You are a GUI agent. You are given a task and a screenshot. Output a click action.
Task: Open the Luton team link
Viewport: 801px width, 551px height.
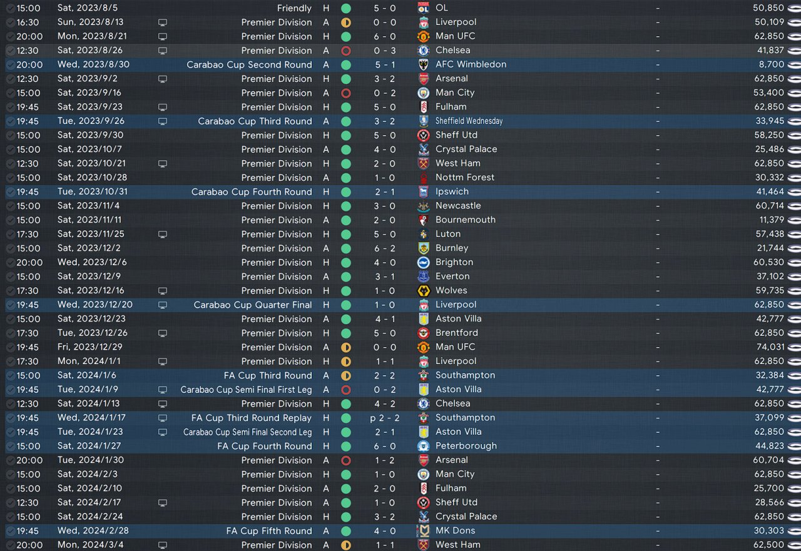tap(448, 234)
